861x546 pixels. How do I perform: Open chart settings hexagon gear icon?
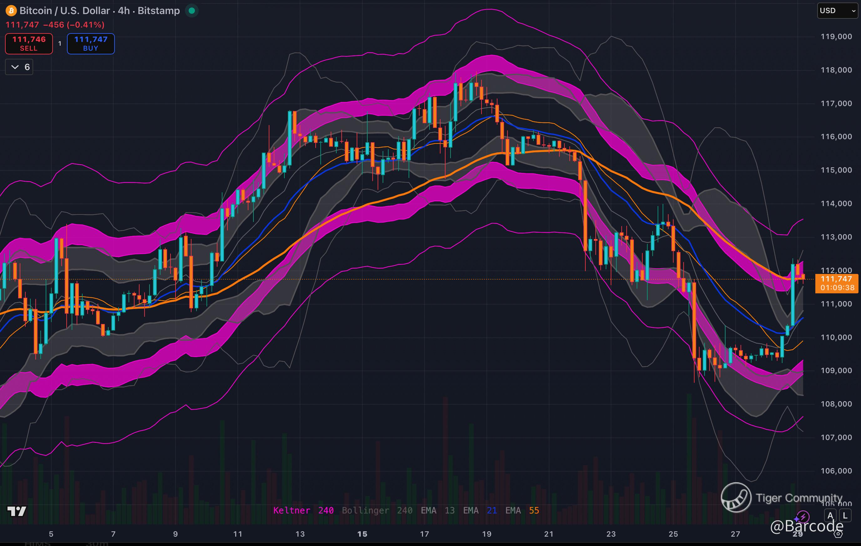click(x=838, y=534)
